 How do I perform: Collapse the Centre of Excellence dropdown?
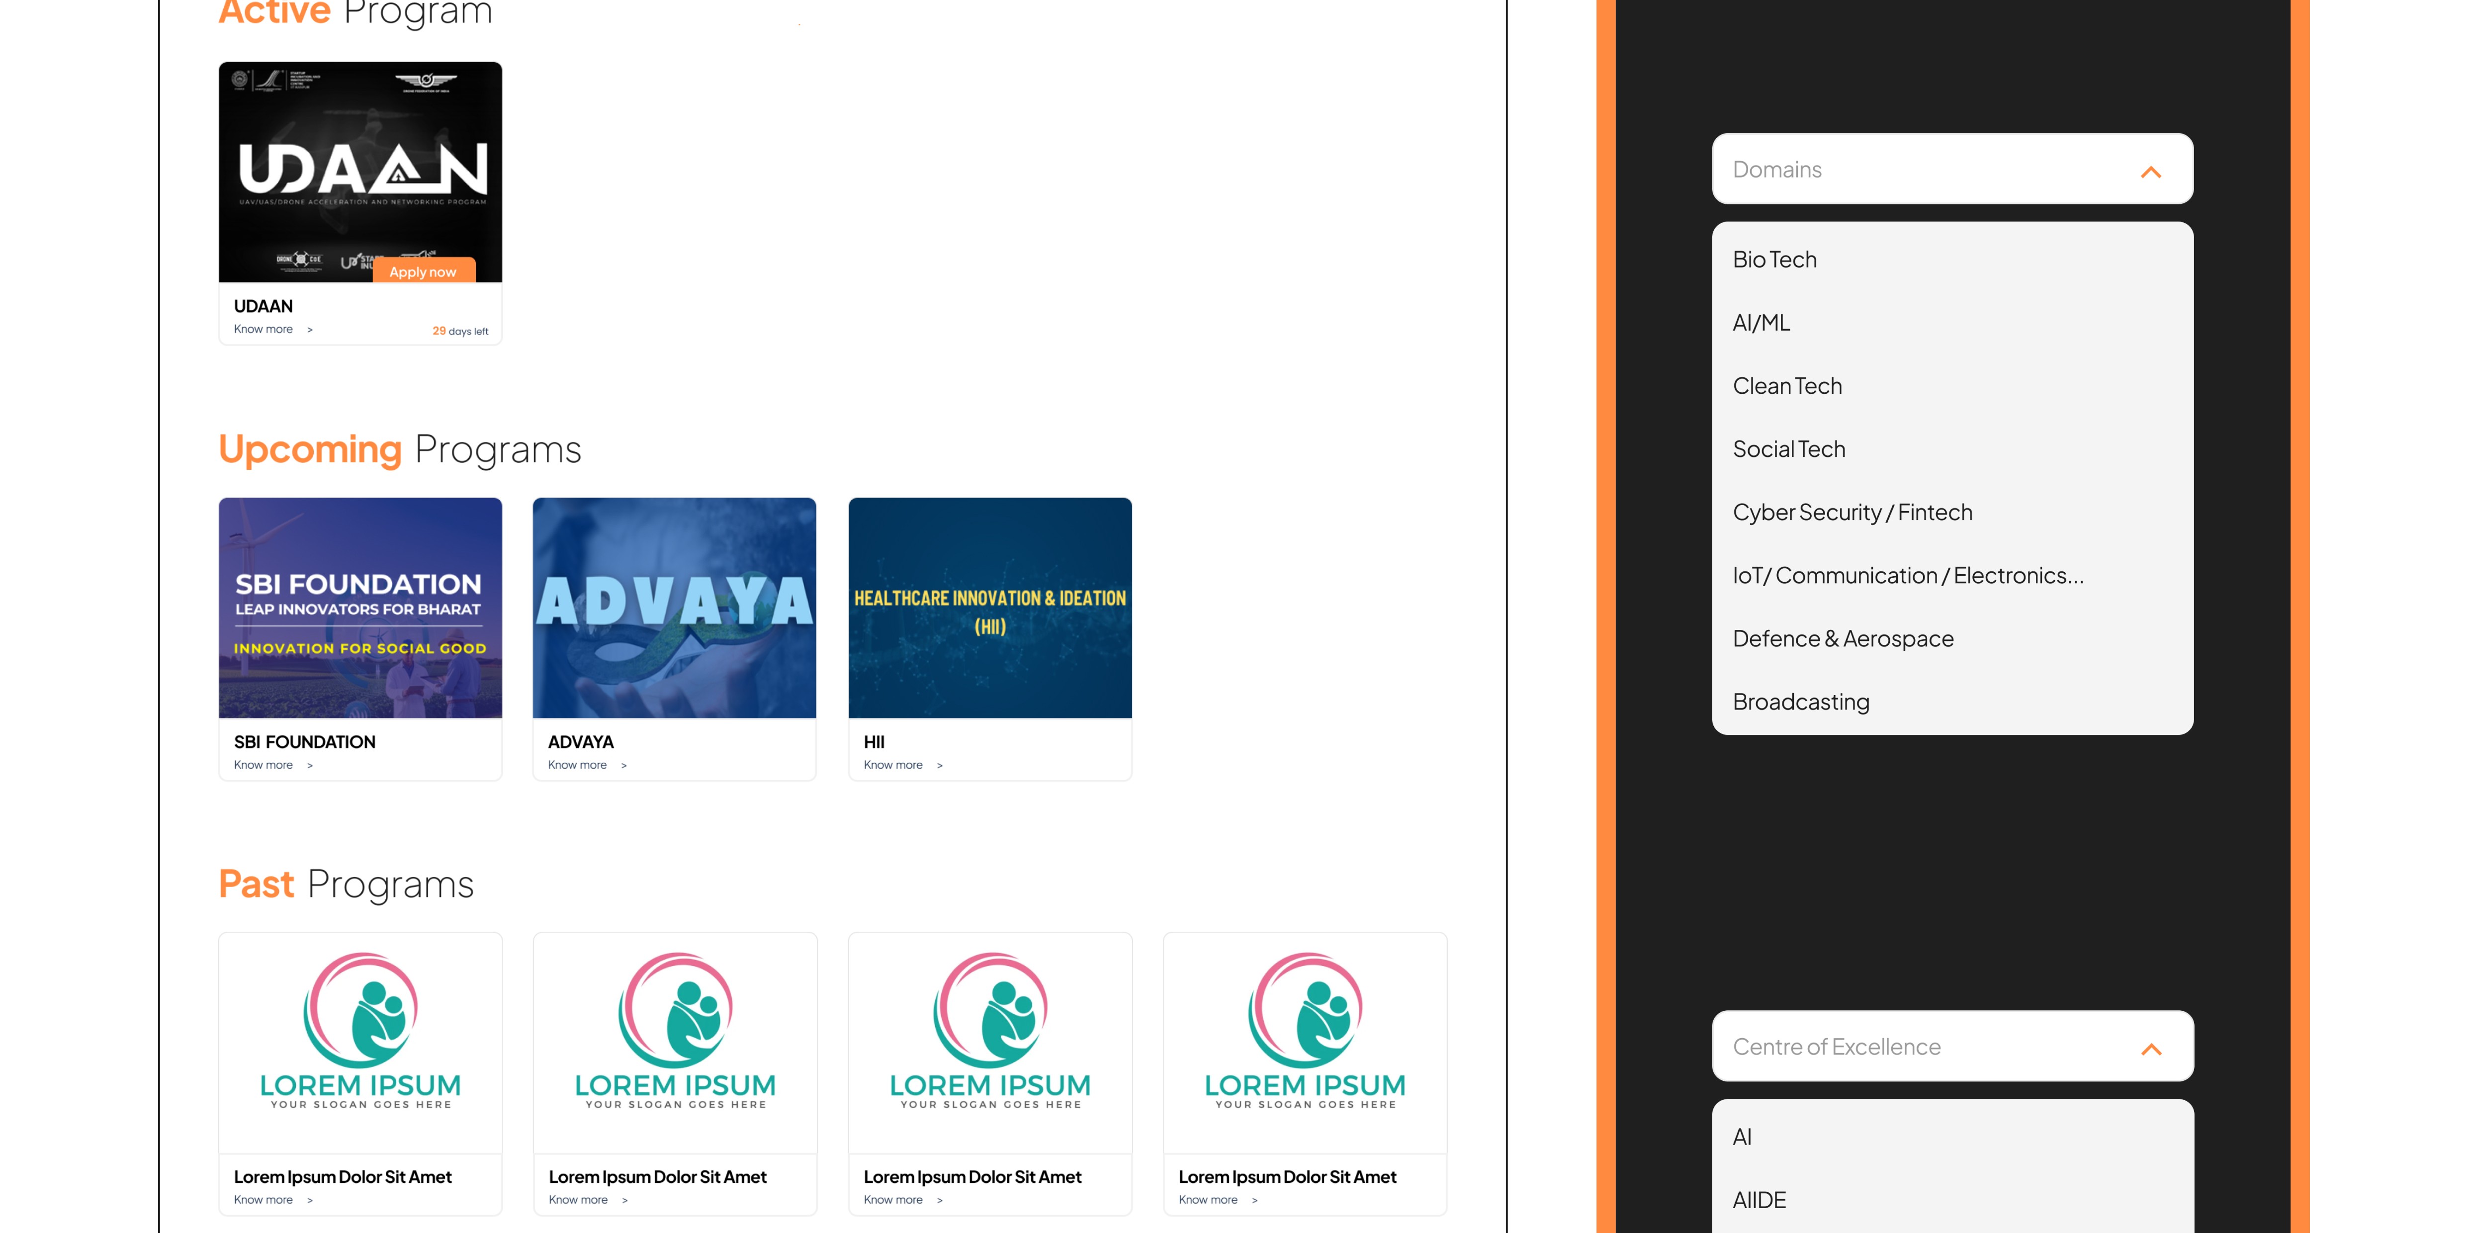[2151, 1049]
